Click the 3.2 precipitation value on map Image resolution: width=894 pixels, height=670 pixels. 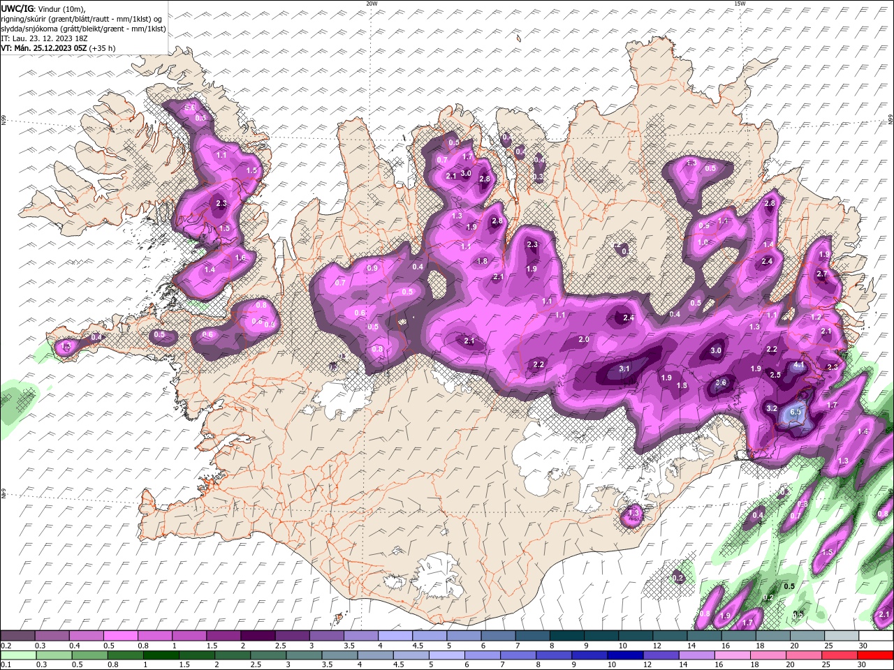pyautogui.click(x=772, y=408)
